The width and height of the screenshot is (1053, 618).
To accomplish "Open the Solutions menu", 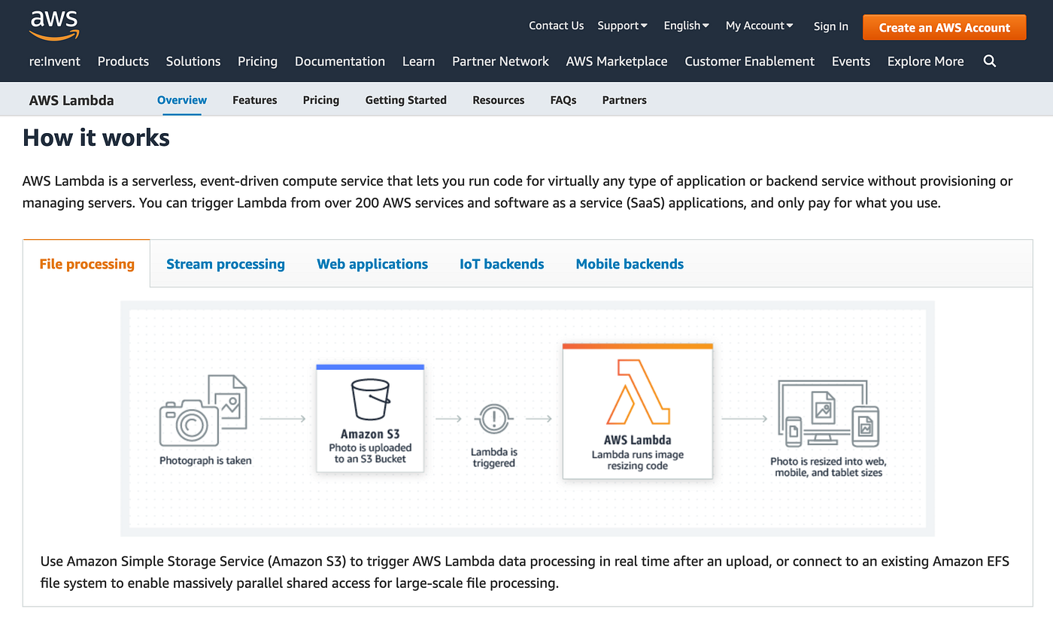I will pyautogui.click(x=193, y=61).
